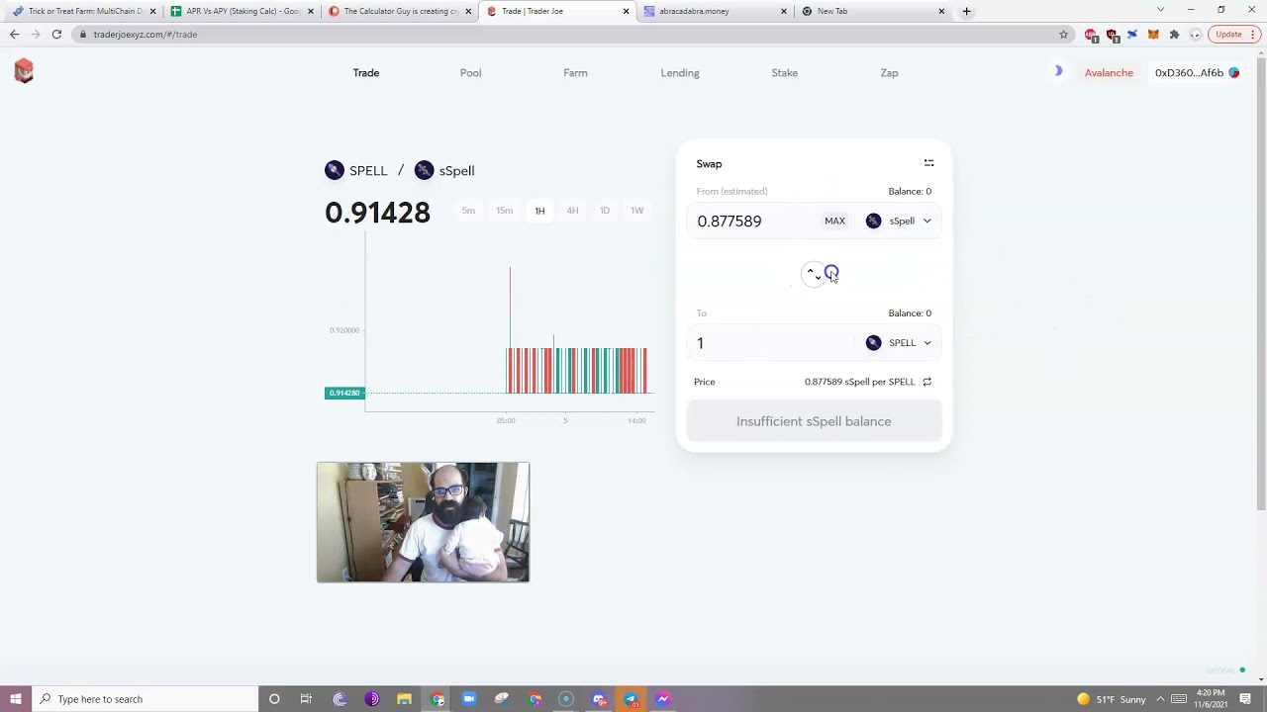Reload the page in Chrome
The height and width of the screenshot is (712, 1267).
point(56,35)
